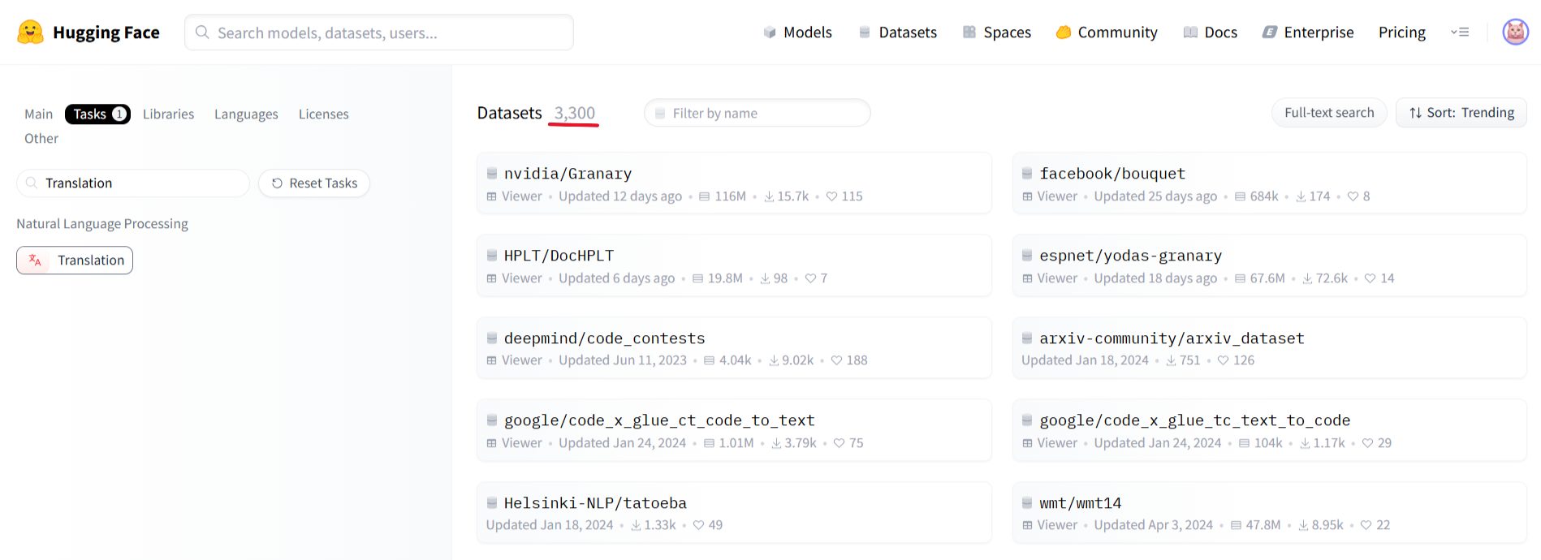Image resolution: width=1541 pixels, height=560 pixels.
Task: Click the task filter search box
Action: click(x=133, y=183)
